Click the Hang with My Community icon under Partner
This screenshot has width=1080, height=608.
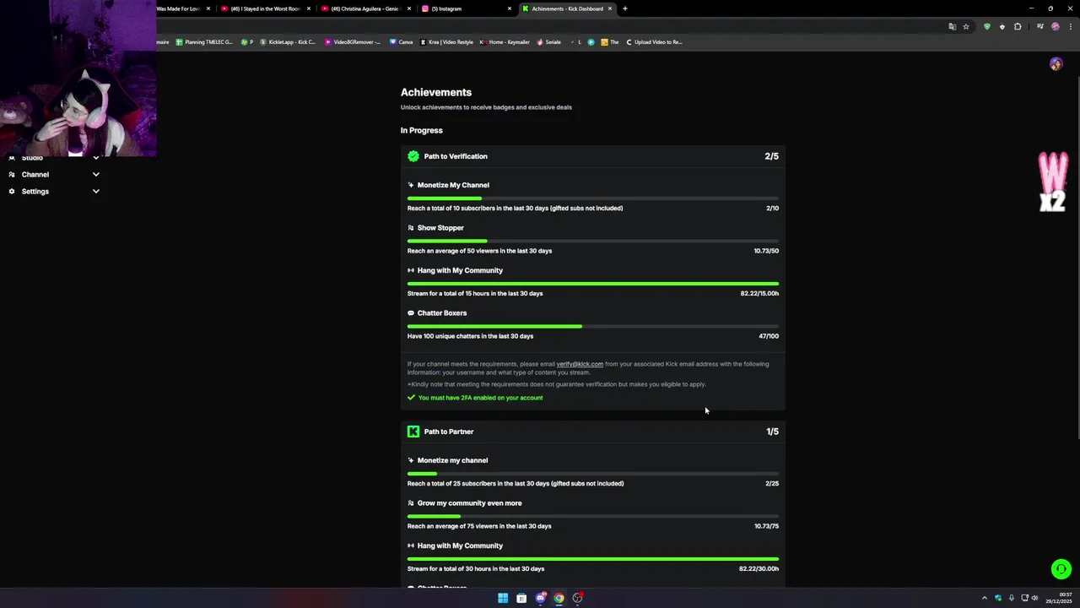coord(411,546)
